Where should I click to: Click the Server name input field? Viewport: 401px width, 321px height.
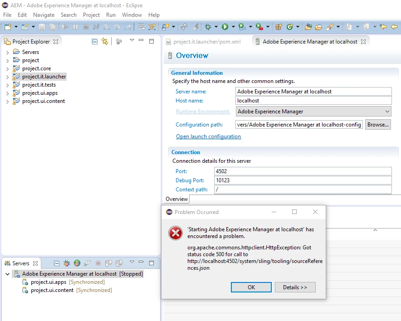click(x=313, y=92)
